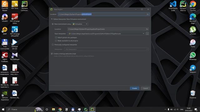Viewport: 200px width, 112px height.
Task: Open the disabled Interpreter dropdown
Action: [106, 49]
